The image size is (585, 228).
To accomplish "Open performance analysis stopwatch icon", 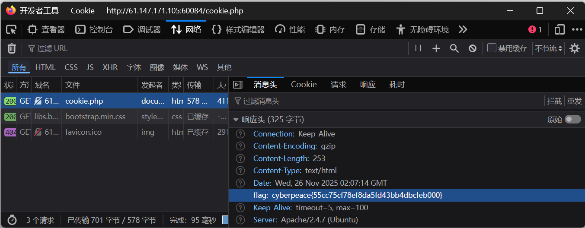I will click(12, 220).
